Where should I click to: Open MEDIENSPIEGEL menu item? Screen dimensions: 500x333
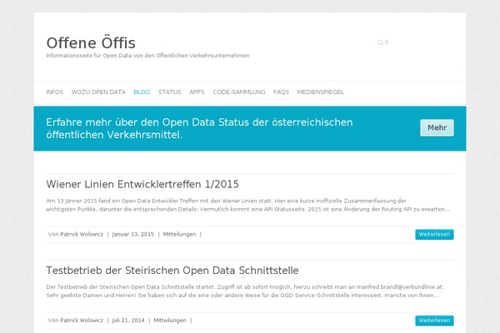[x=320, y=92]
